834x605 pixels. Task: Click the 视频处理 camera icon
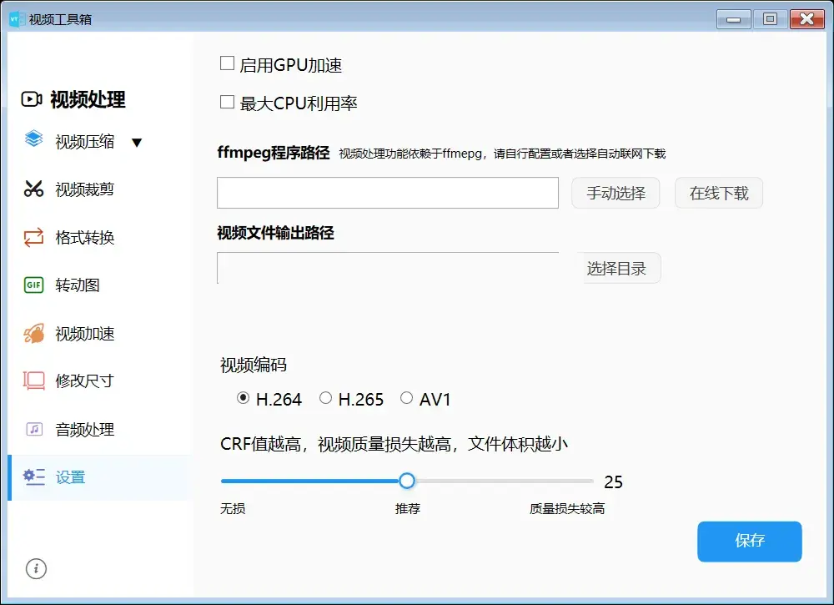[32, 99]
